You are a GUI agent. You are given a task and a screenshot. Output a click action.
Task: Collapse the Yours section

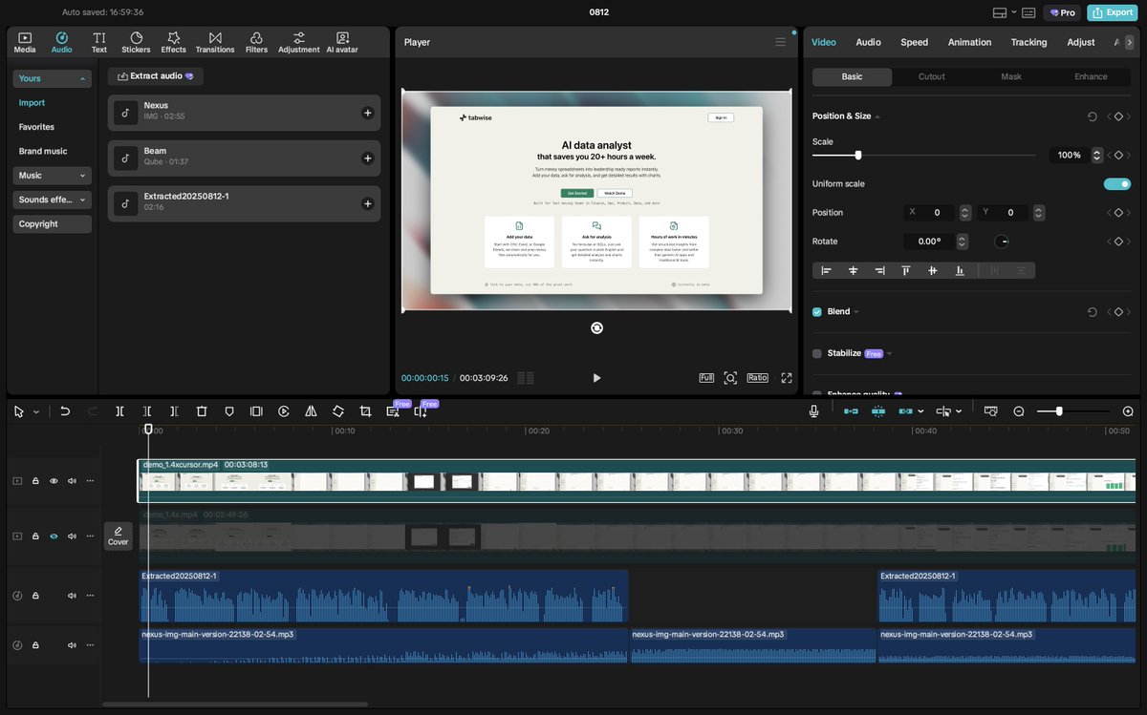(x=53, y=79)
